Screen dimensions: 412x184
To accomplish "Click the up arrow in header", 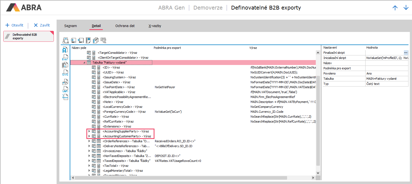I will pyautogui.click(x=395, y=8).
